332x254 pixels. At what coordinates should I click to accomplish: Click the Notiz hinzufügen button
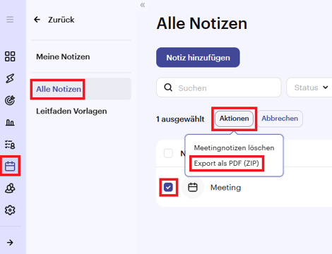click(198, 58)
